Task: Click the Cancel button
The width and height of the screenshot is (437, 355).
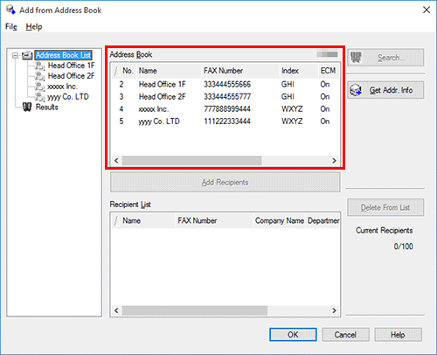Action: click(345, 335)
